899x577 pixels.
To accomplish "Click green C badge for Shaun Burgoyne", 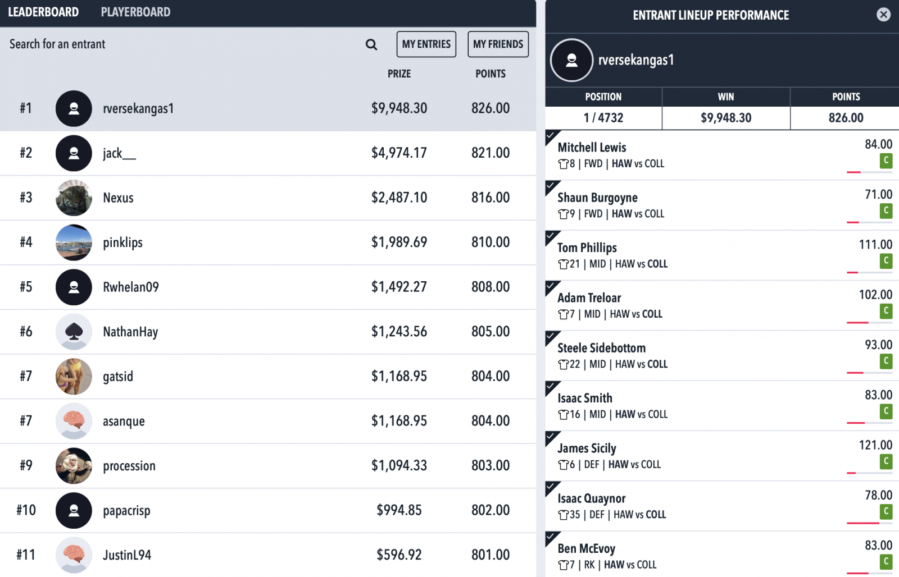I will coord(886,210).
